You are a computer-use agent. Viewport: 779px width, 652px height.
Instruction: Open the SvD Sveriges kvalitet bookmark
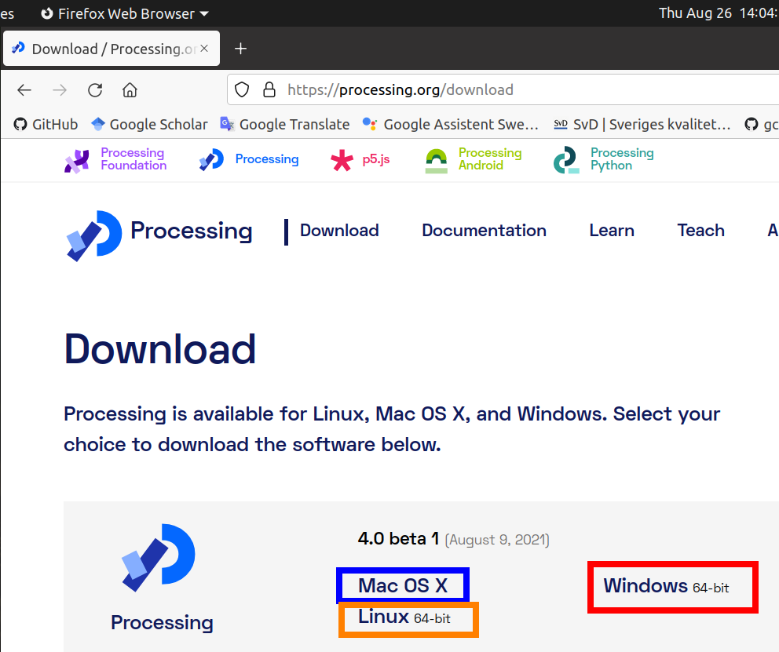(642, 124)
